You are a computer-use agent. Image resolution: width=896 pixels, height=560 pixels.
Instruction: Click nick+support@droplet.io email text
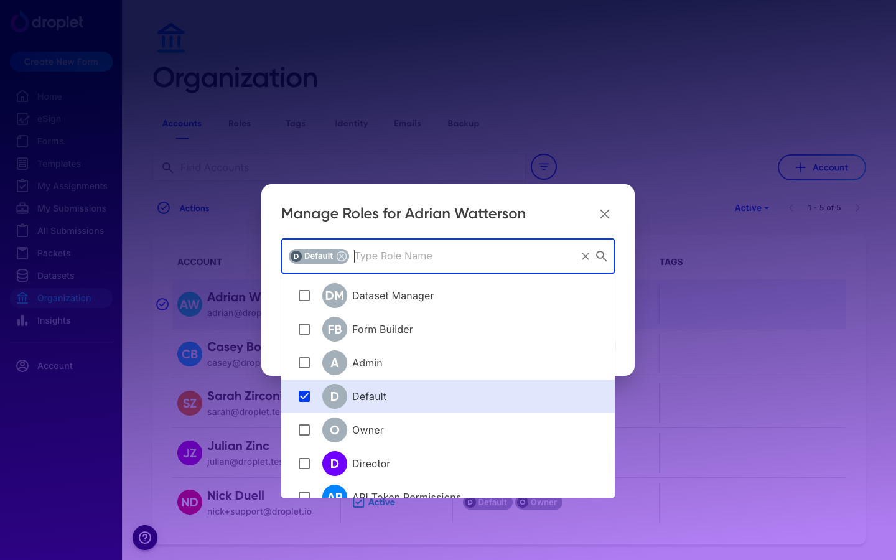point(259,511)
